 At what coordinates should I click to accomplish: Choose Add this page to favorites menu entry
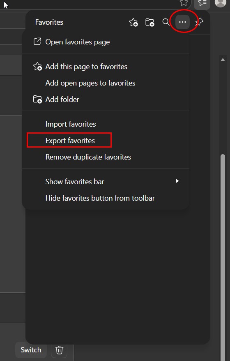pos(106,67)
